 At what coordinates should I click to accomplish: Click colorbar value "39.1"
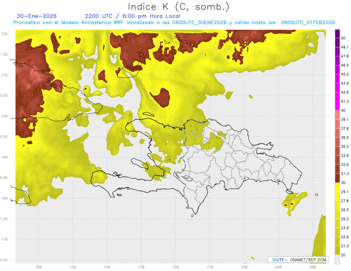(x=345, y=119)
